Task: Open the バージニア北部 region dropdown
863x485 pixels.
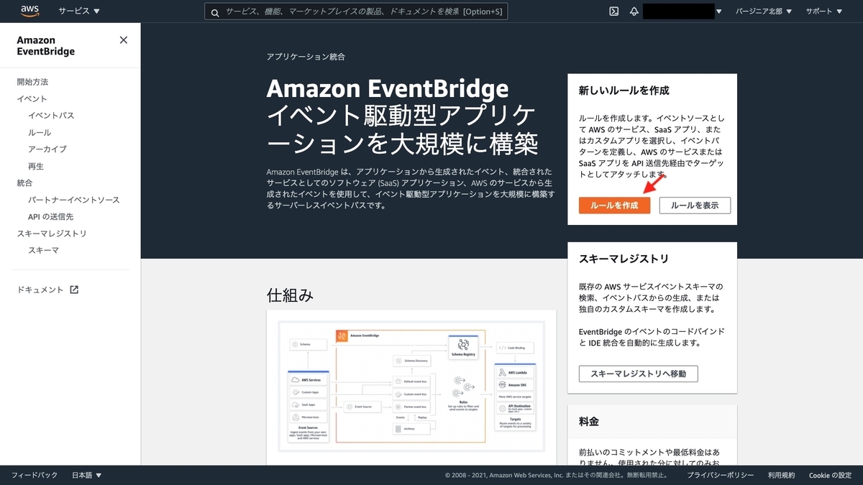Action: click(764, 11)
